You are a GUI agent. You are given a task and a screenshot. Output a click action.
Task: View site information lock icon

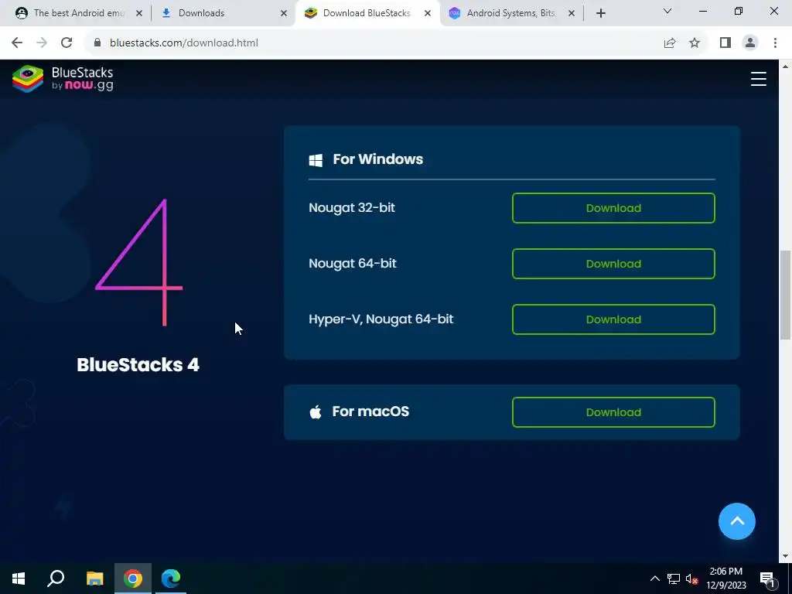pos(97,43)
